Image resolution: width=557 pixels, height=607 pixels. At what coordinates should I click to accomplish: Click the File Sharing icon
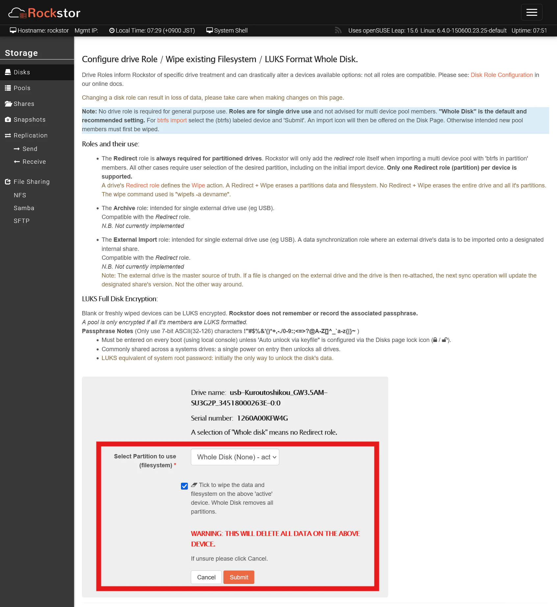[8, 182]
